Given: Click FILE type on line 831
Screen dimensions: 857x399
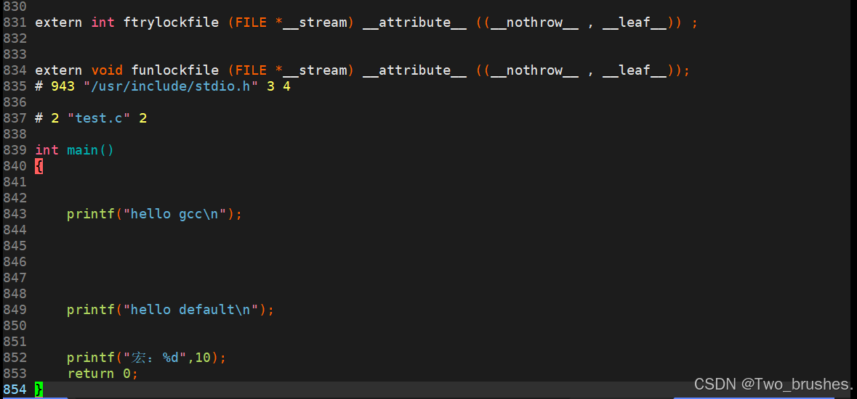Looking at the screenshot, I should [251, 23].
